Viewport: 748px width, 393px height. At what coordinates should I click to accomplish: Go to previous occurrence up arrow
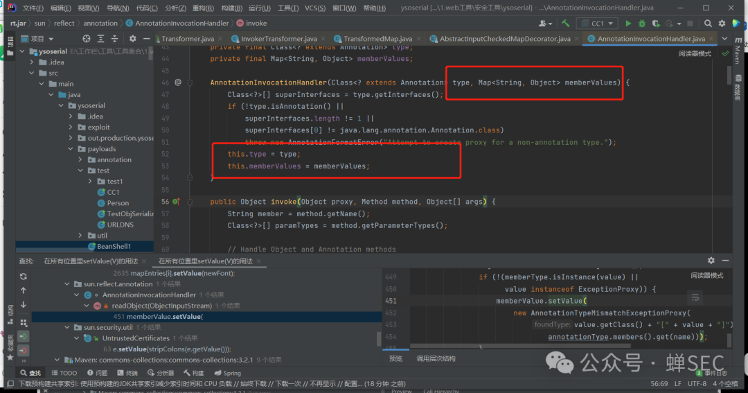[x=24, y=290]
